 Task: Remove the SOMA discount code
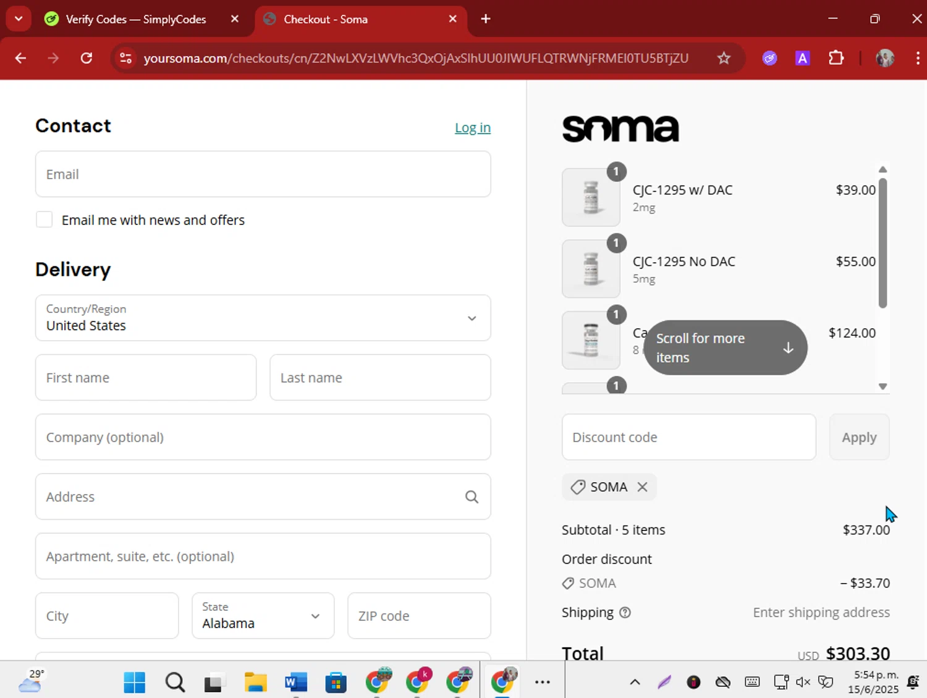tap(643, 487)
